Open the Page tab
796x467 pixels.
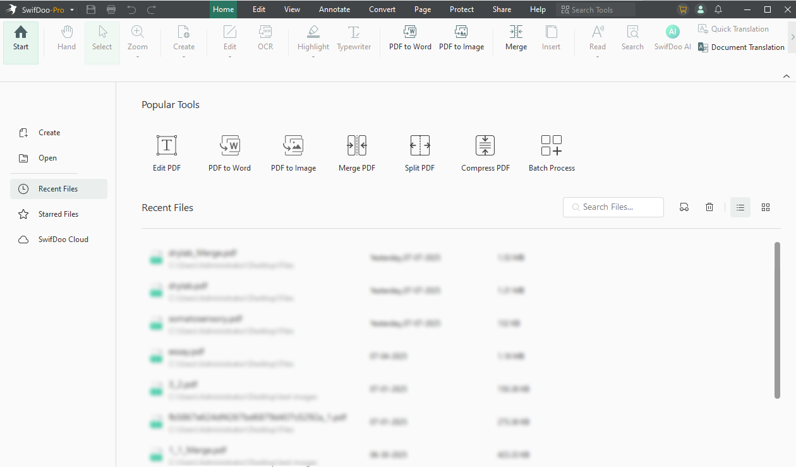pyautogui.click(x=423, y=9)
